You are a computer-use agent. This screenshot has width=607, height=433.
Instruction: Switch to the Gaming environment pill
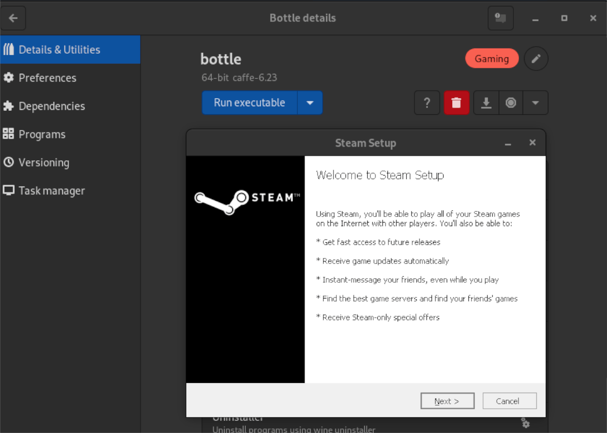(x=492, y=58)
